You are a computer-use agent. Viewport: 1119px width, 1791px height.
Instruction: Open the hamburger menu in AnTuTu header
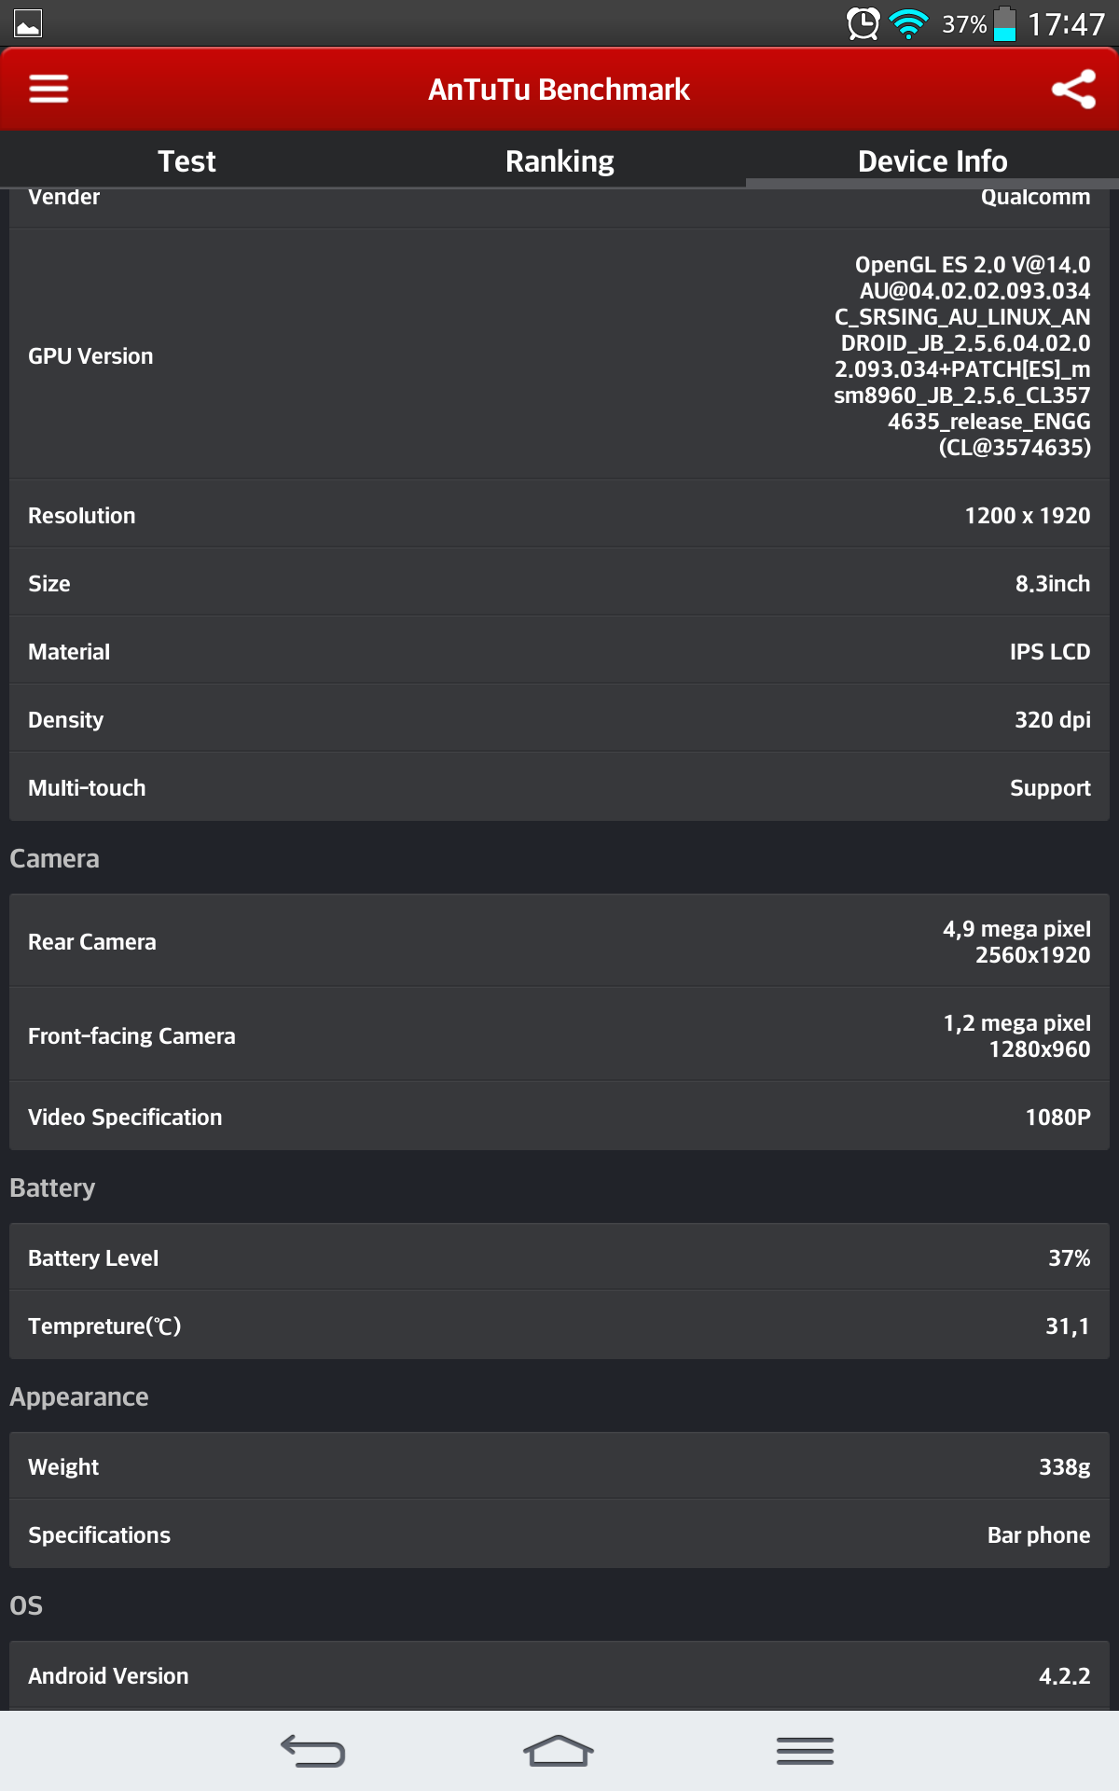[48, 89]
